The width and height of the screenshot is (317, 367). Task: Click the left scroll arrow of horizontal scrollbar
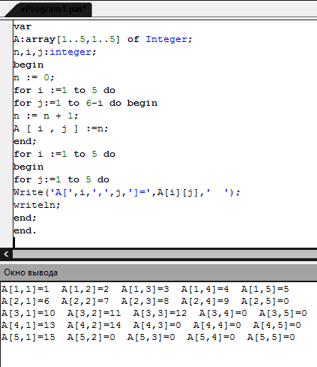click(x=6, y=254)
